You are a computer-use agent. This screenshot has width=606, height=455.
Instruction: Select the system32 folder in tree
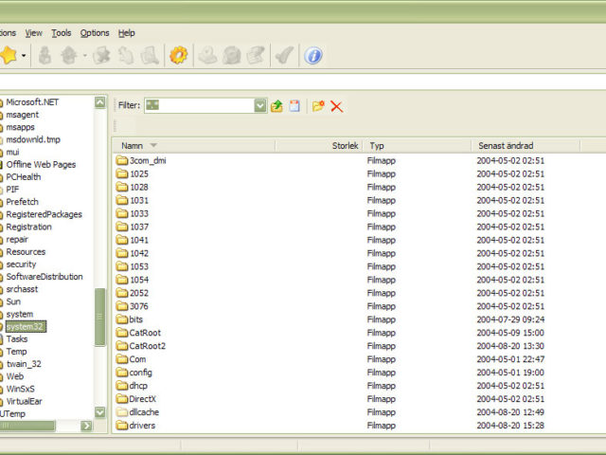pos(25,327)
